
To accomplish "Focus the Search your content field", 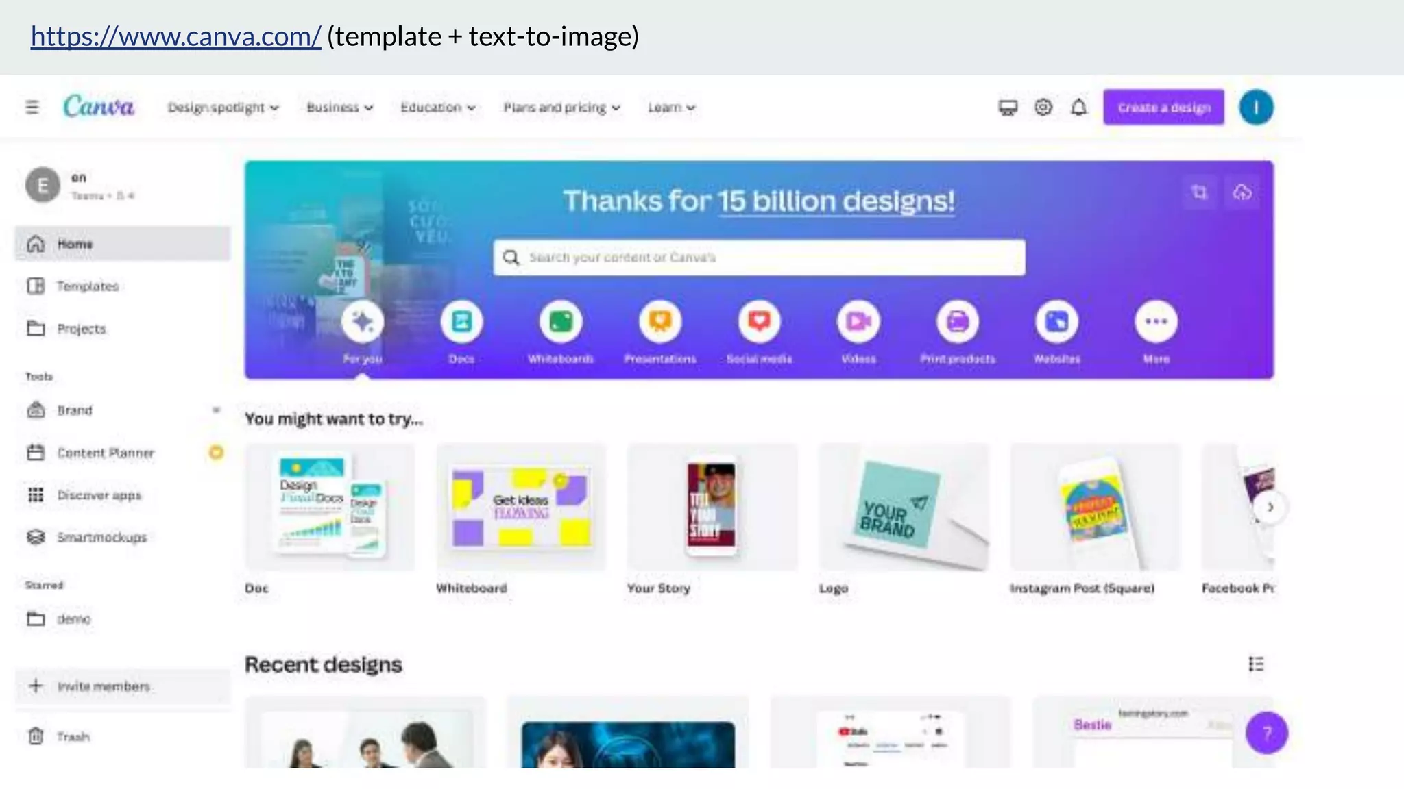I will tap(759, 258).
